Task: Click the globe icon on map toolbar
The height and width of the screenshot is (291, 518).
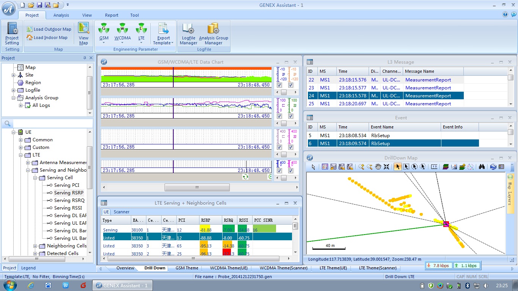Action: click(493, 167)
